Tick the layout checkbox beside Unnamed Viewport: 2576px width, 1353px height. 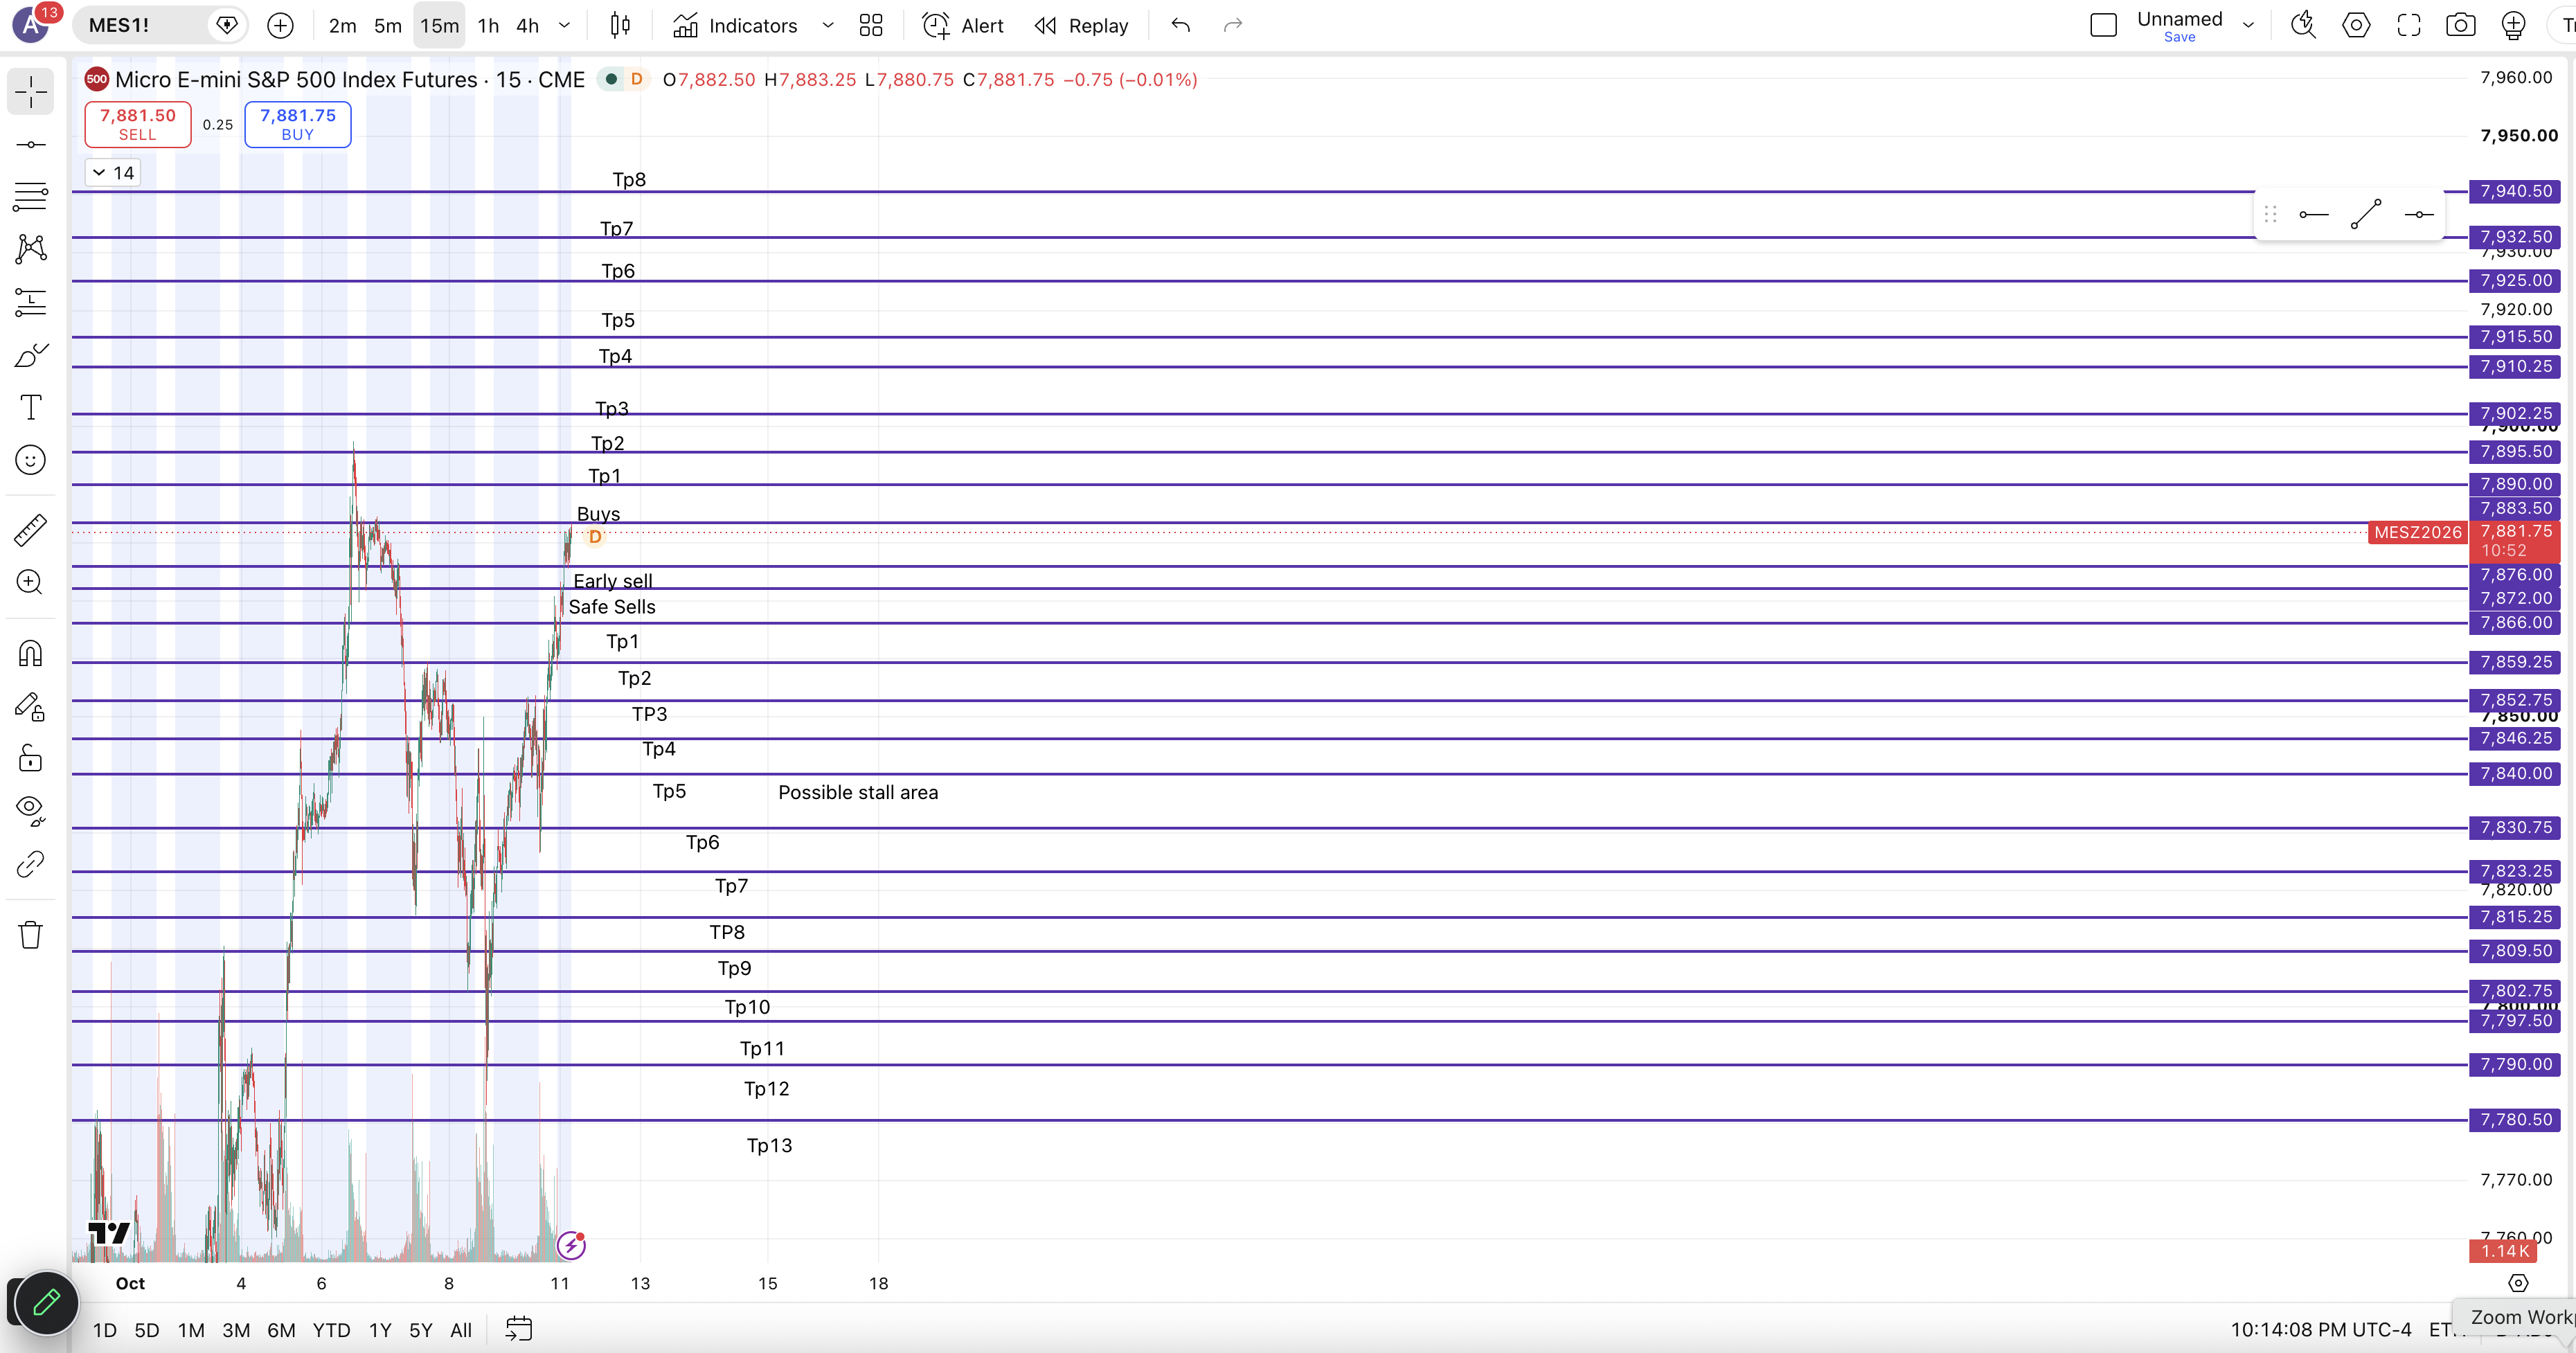2104,25
